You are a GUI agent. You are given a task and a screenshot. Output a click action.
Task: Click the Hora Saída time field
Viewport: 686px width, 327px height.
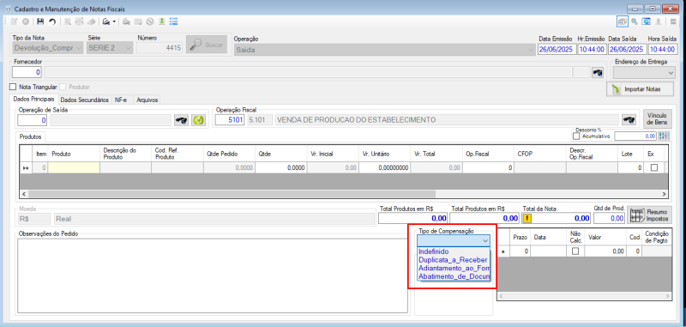pos(662,49)
